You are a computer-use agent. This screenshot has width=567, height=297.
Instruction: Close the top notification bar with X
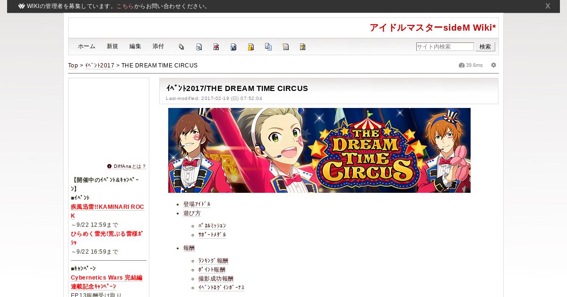[548, 6]
